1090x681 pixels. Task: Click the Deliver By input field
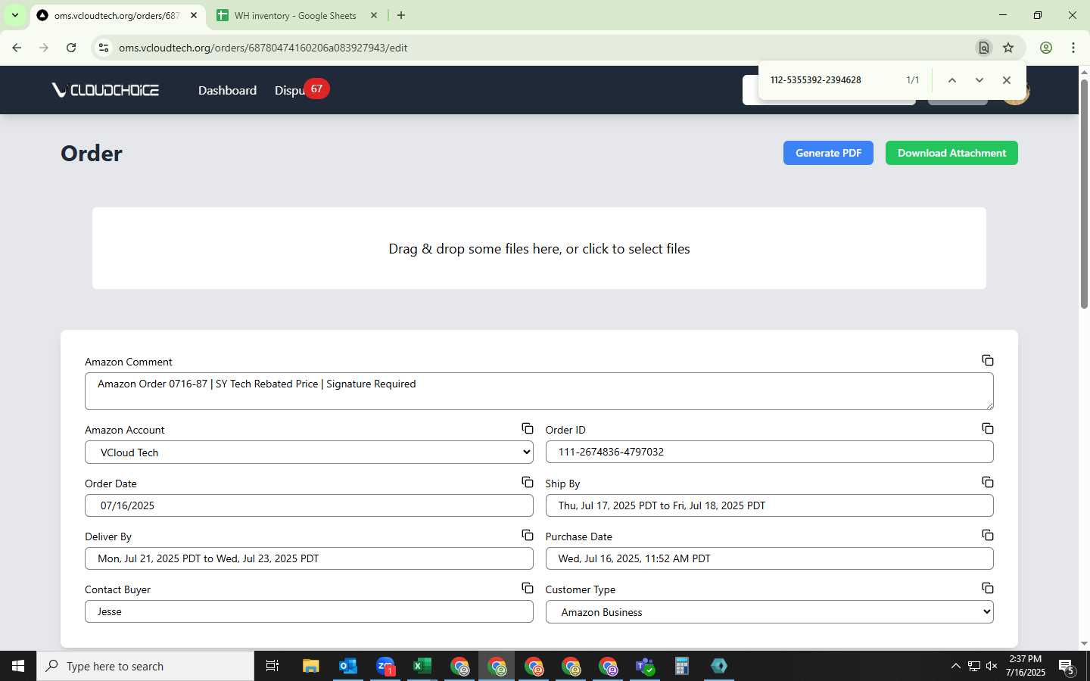point(309,558)
